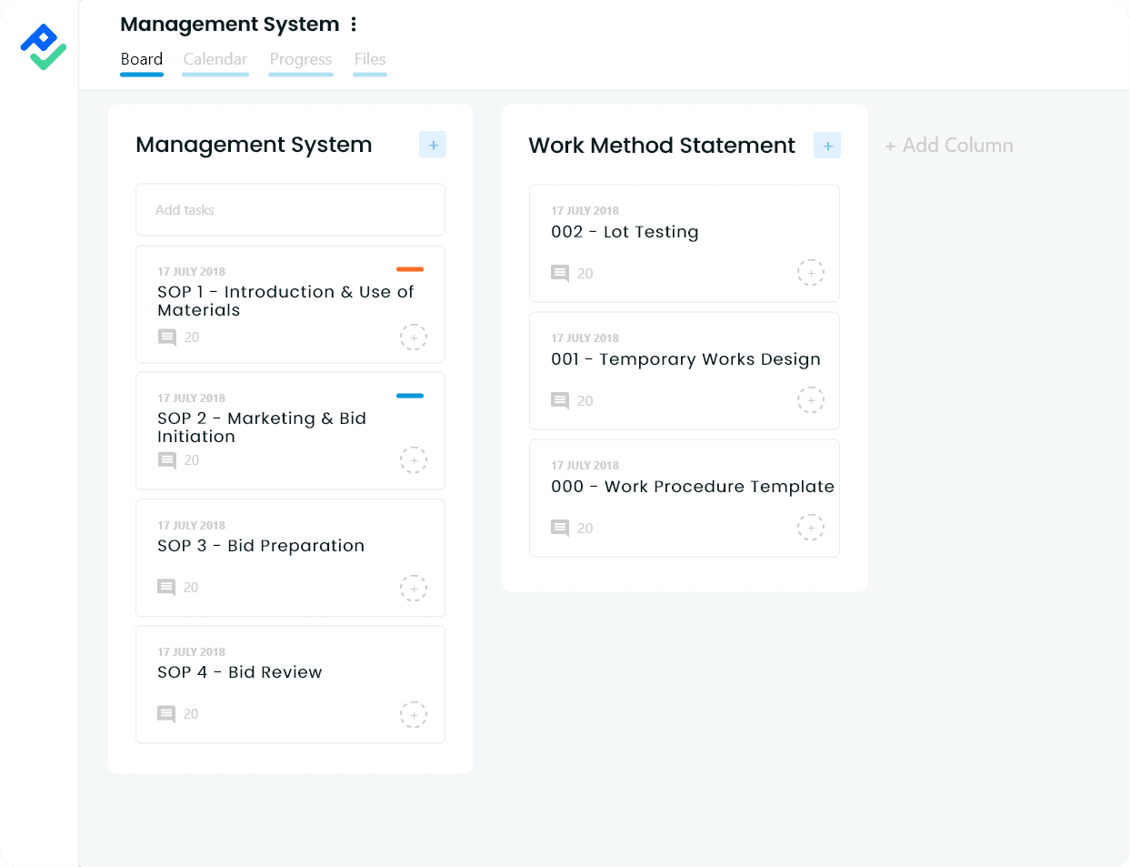The width and height of the screenshot is (1130, 867).
Task: Add assignee on the 001 Temporary Works card
Action: coord(811,400)
